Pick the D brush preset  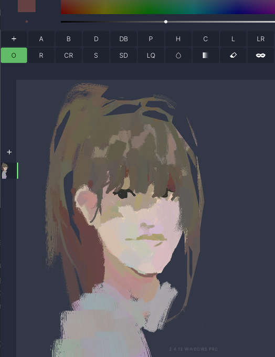pos(96,39)
